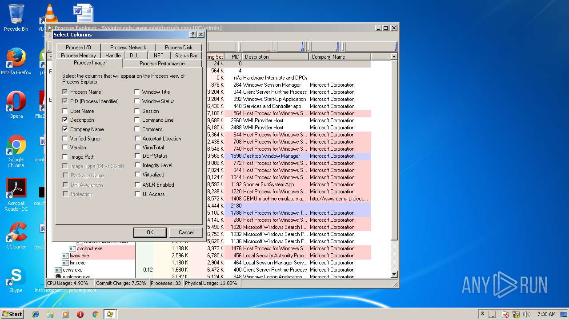Open the Process Performance tab
The height and width of the screenshot is (320, 569).
point(162,64)
